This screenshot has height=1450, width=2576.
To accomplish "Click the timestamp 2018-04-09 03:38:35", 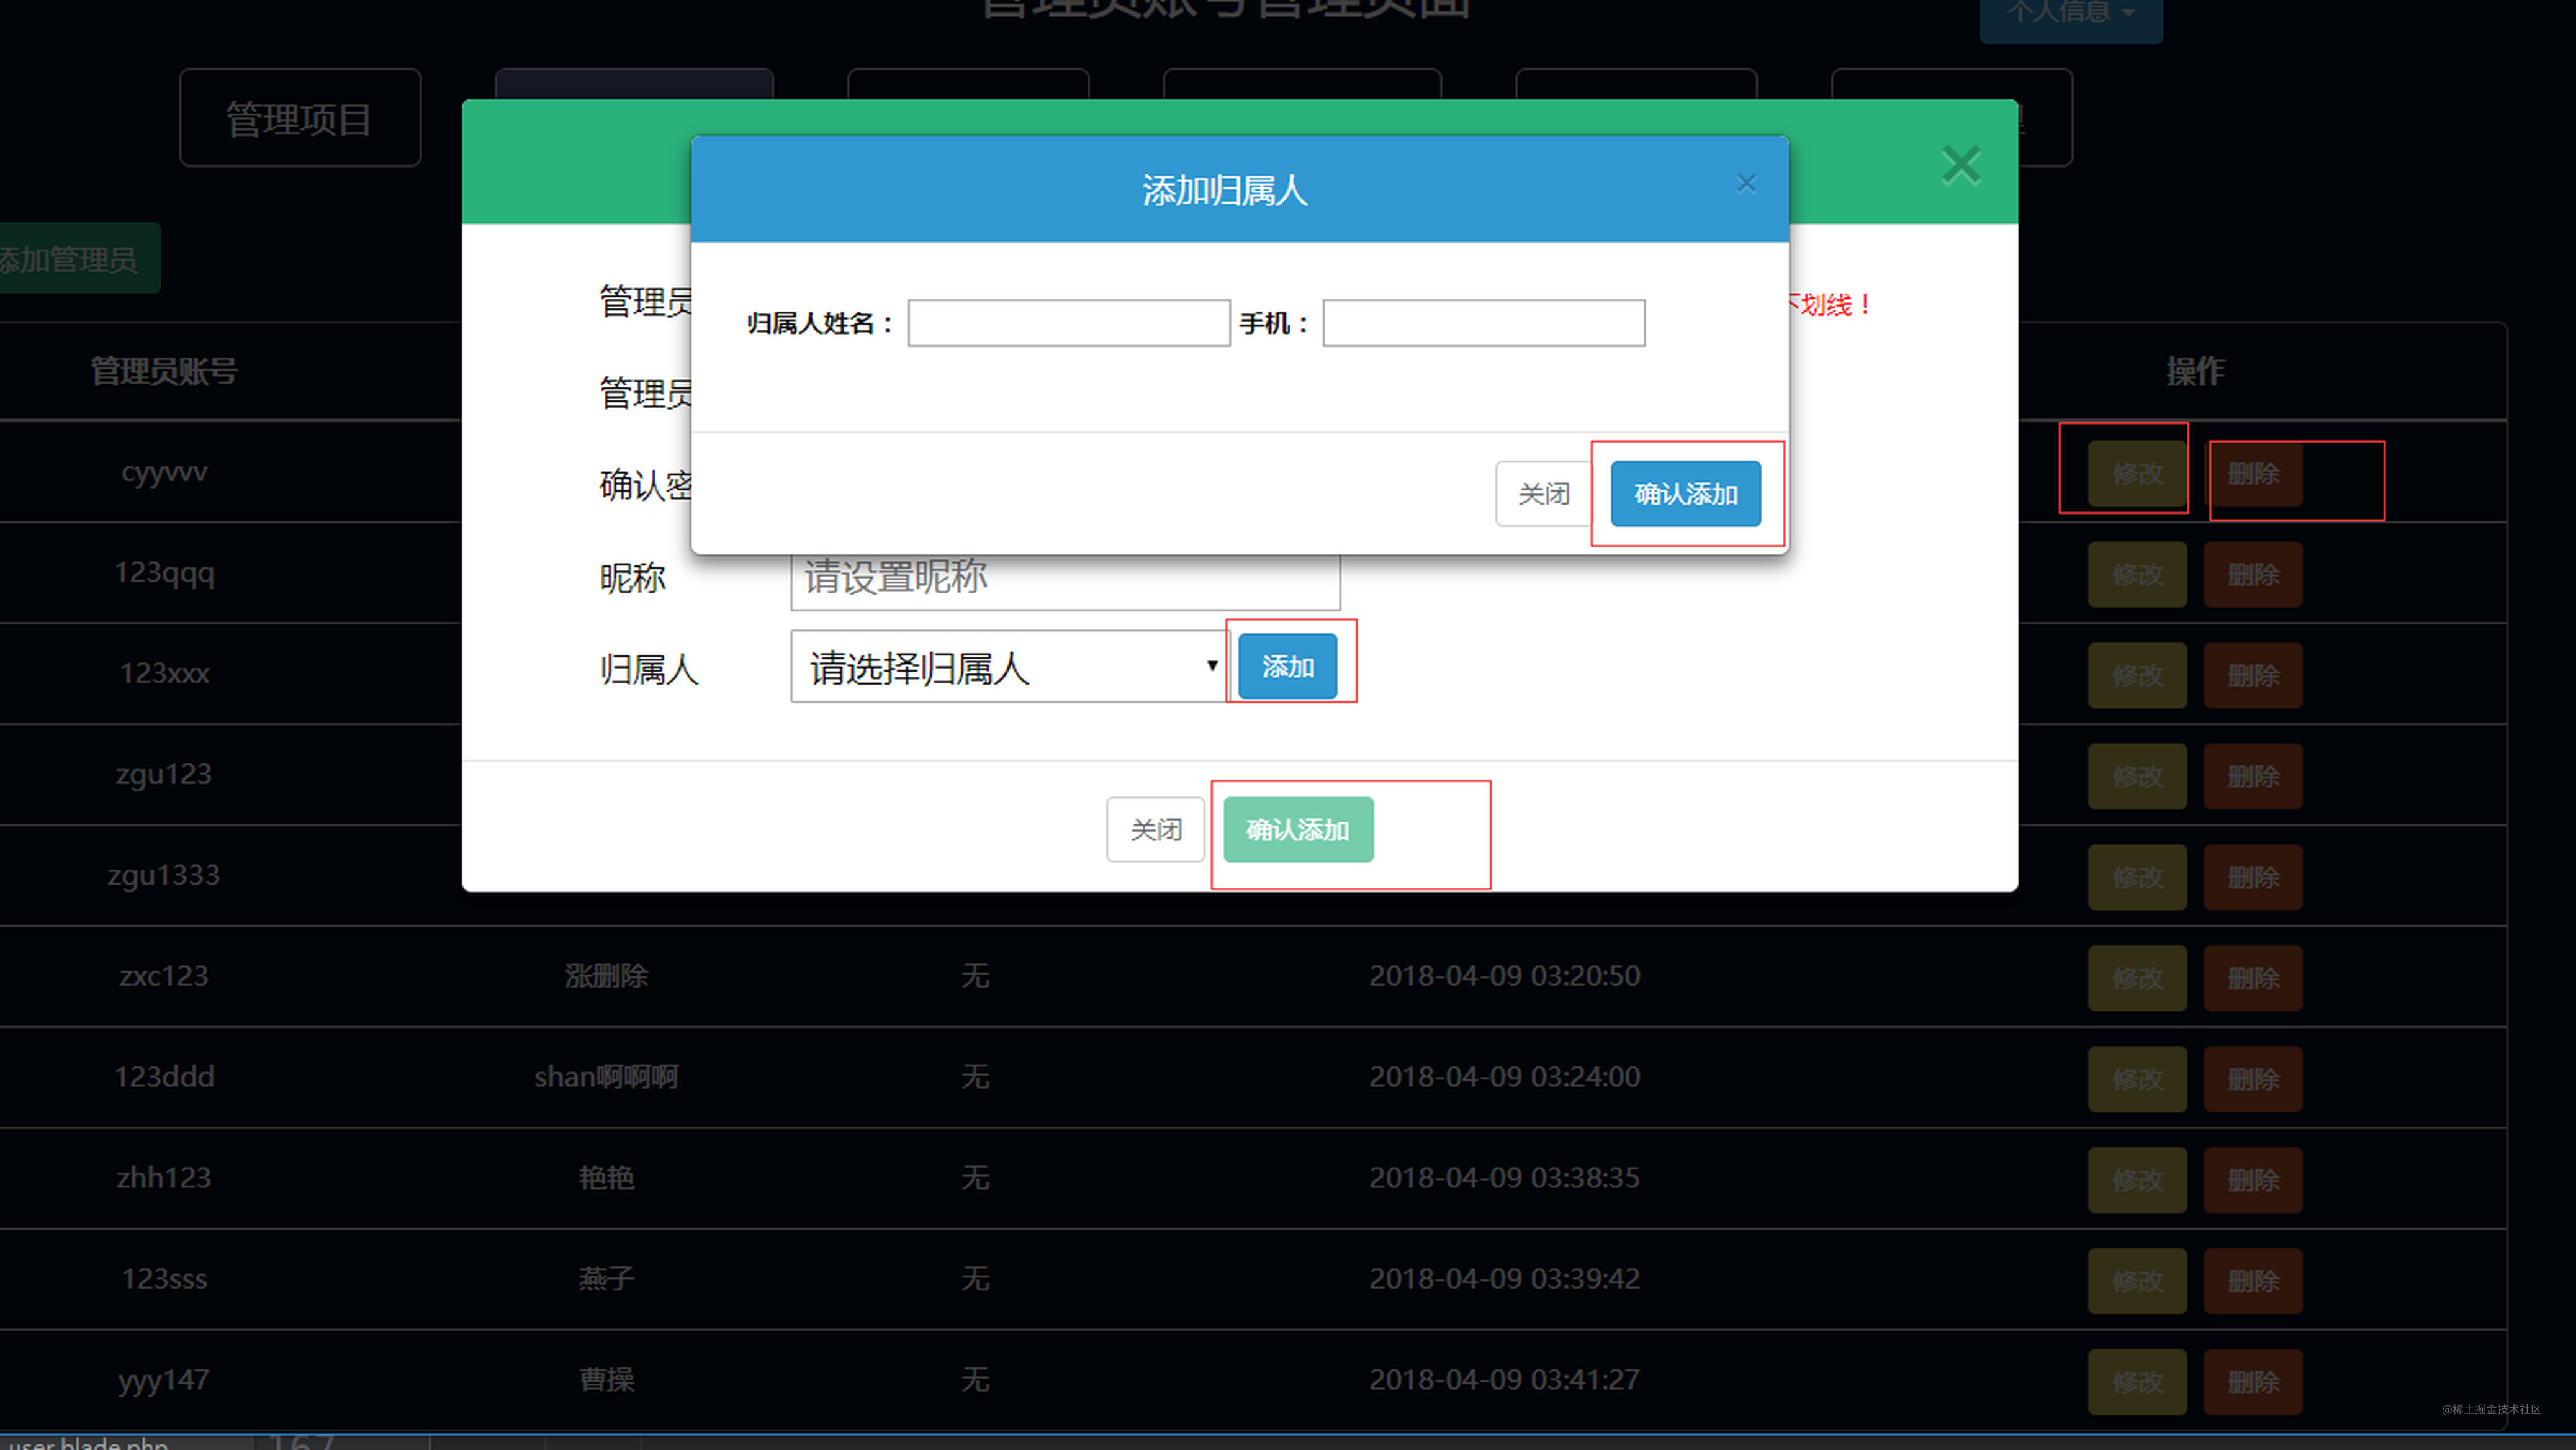I will [x=1504, y=1178].
